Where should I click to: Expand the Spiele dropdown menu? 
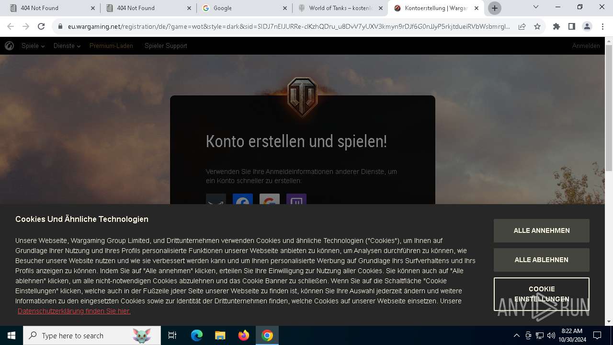pyautogui.click(x=33, y=46)
